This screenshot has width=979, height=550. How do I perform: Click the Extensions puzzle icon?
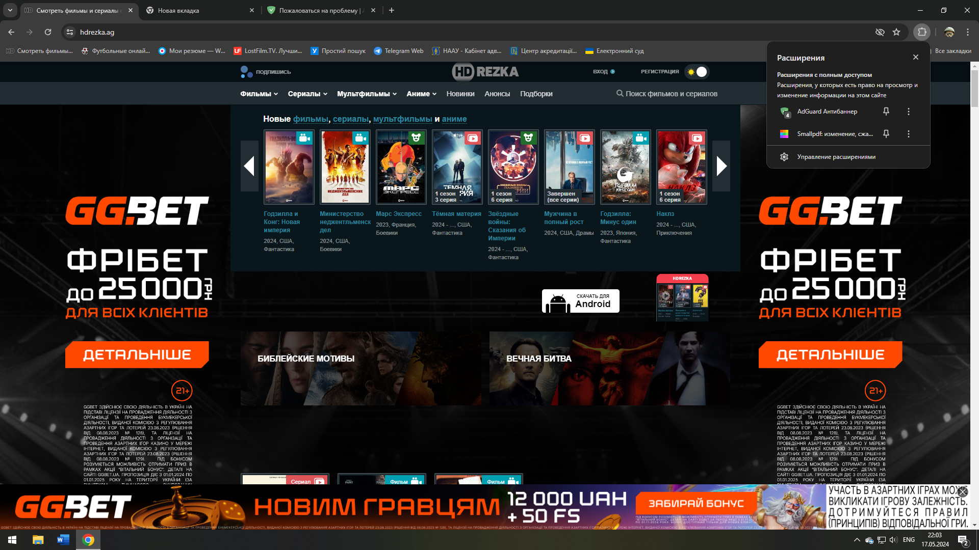coord(921,32)
